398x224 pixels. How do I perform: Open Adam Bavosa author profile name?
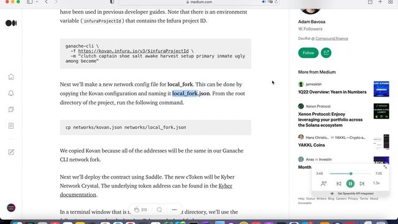pyautogui.click(x=312, y=22)
